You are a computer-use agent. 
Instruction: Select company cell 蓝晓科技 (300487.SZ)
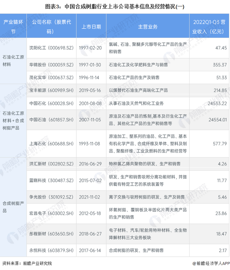point(51,180)
